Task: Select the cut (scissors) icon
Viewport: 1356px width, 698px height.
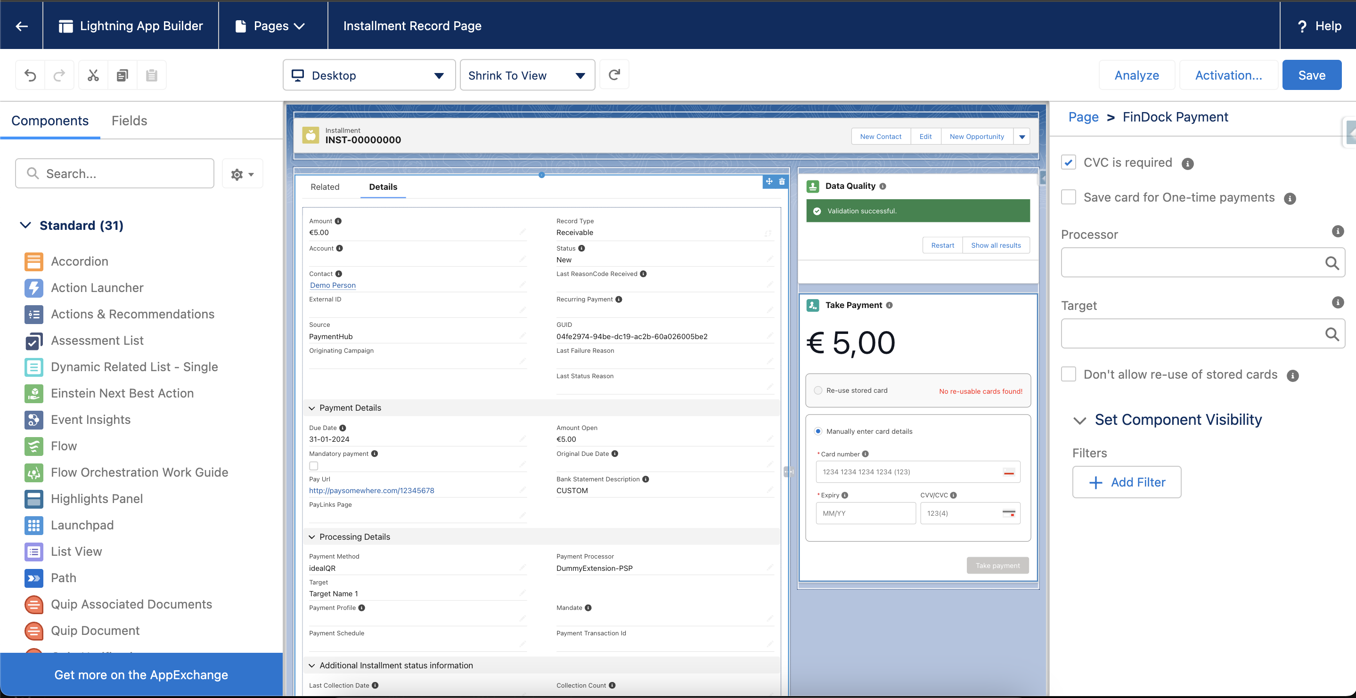Action: tap(93, 75)
